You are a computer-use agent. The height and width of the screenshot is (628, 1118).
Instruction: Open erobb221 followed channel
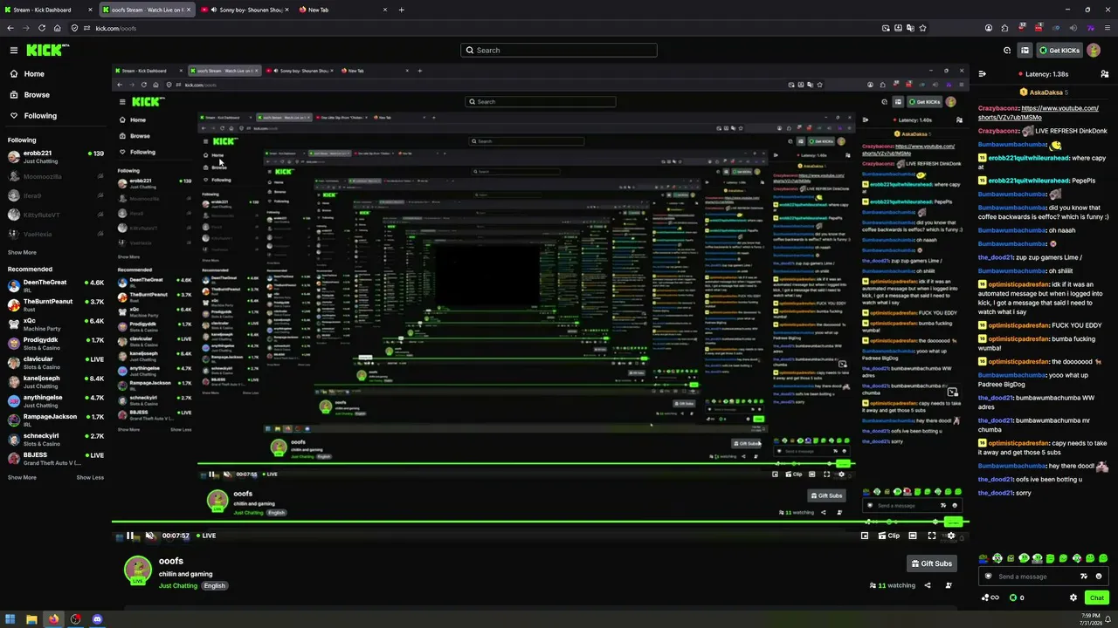click(56, 157)
